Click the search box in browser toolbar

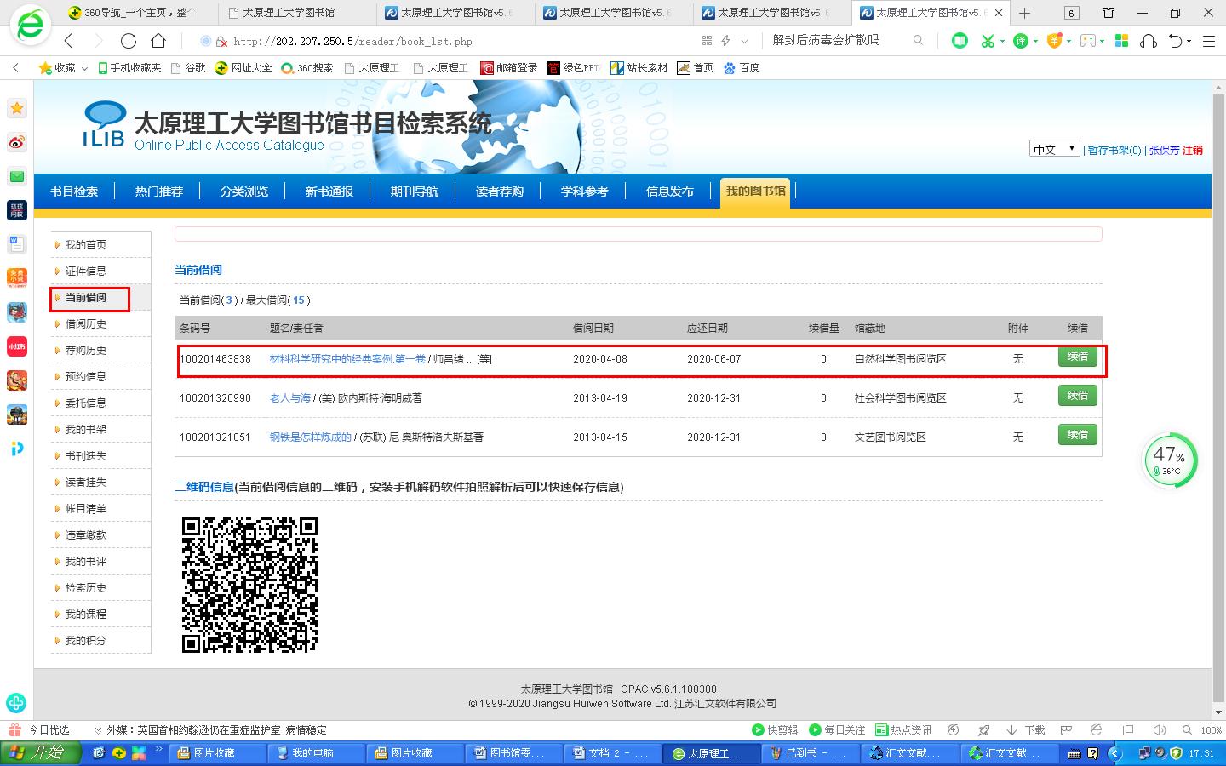click(839, 40)
